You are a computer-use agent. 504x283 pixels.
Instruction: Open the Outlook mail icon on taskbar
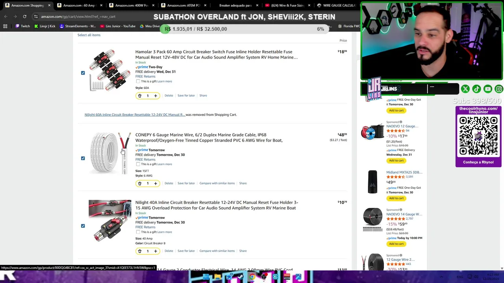[x=229, y=277]
